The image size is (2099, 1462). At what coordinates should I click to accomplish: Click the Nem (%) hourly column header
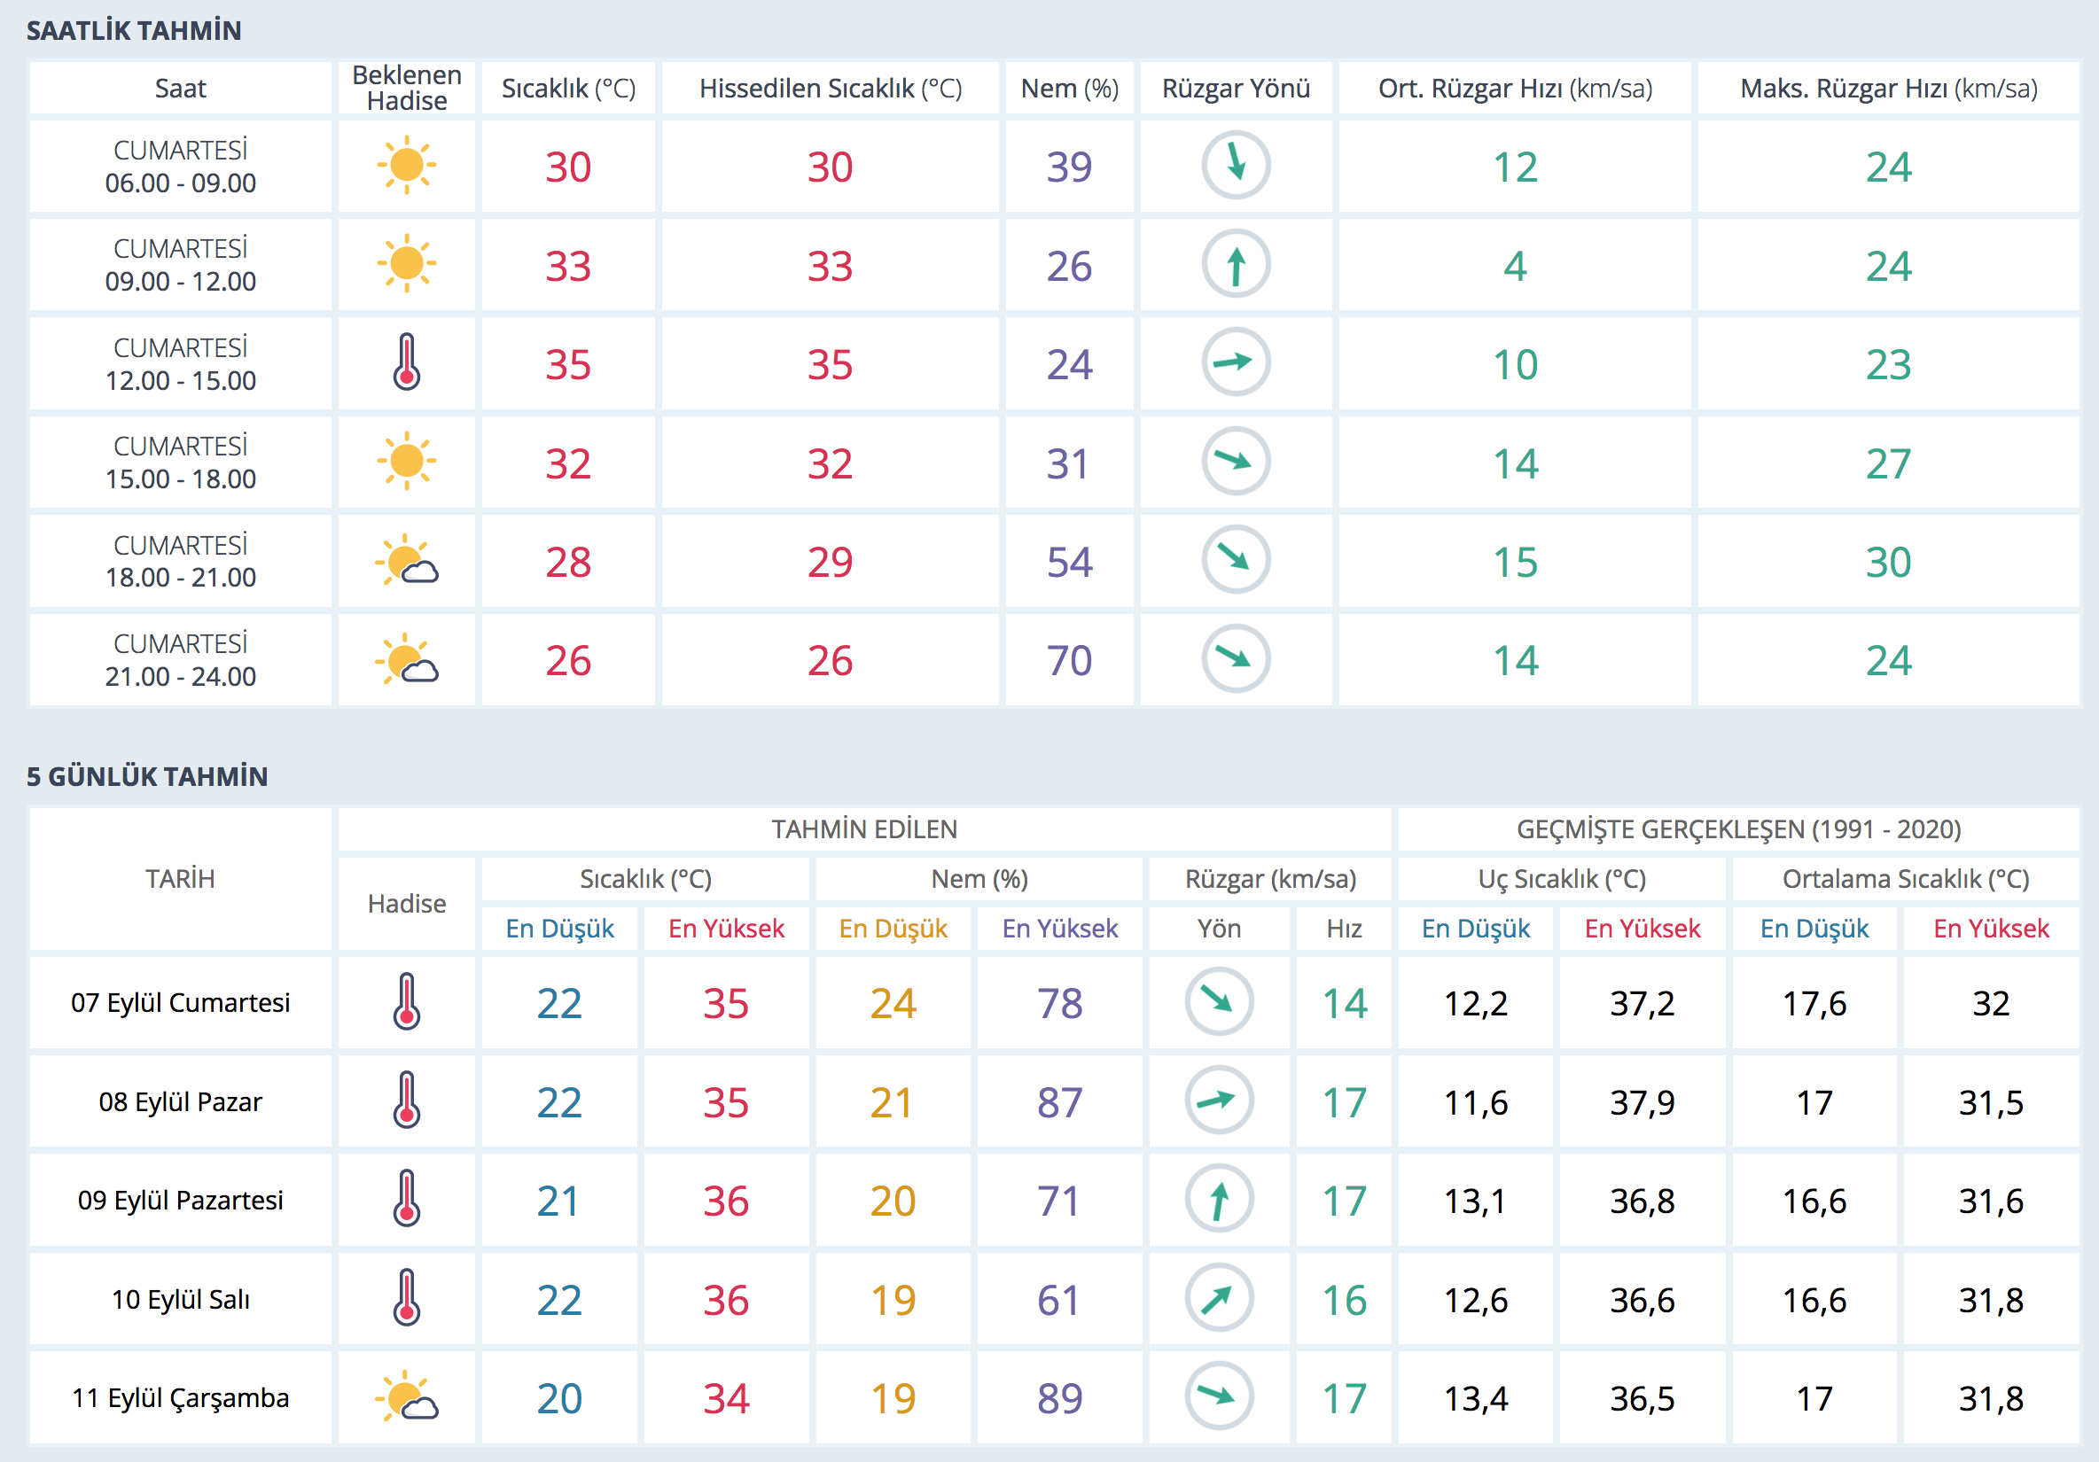tap(1069, 89)
